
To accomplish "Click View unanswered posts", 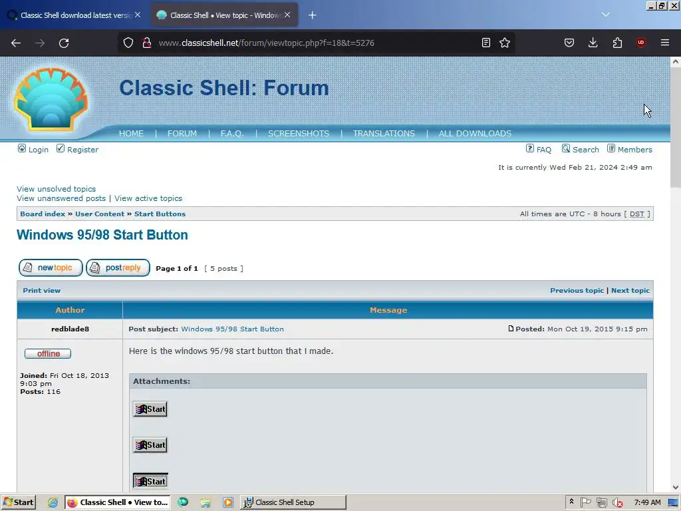I will coord(61,198).
